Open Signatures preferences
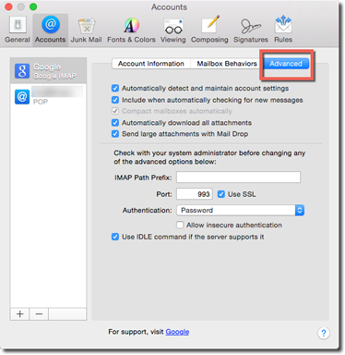Image resolution: width=345 pixels, height=355 pixels. [x=251, y=30]
